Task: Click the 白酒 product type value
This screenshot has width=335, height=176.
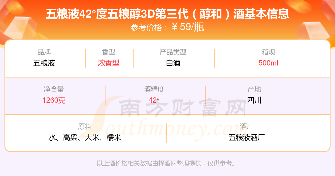Action: tap(173, 63)
